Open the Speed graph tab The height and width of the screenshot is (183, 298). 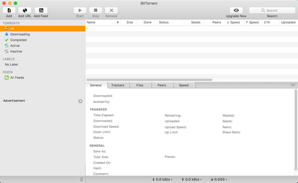184,85
